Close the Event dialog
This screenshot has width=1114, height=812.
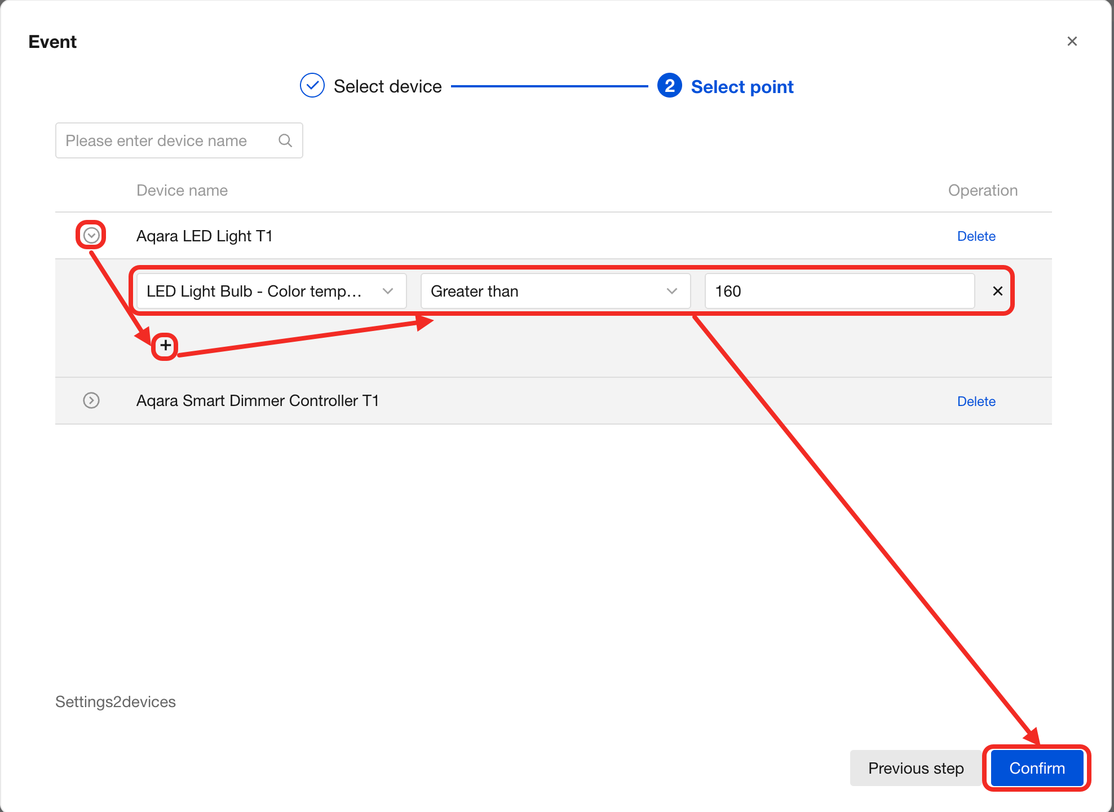tap(1072, 41)
